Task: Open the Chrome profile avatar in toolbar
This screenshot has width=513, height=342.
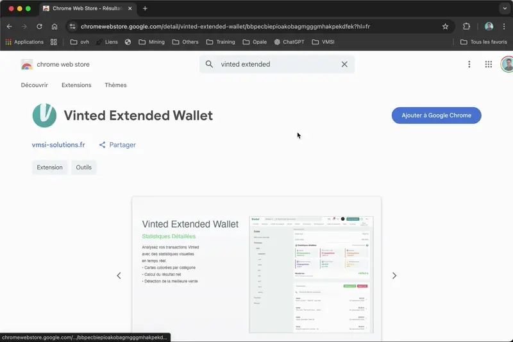Action: click(x=489, y=26)
